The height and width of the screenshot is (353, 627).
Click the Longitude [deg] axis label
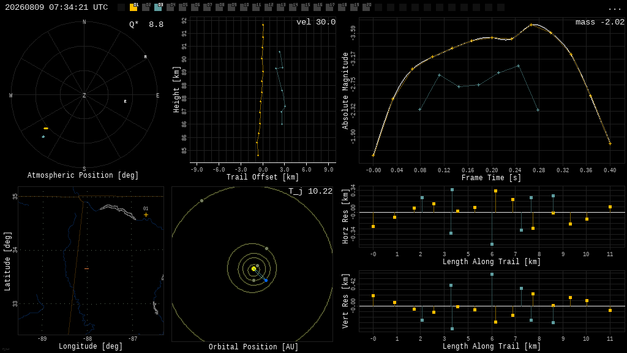pos(91,346)
